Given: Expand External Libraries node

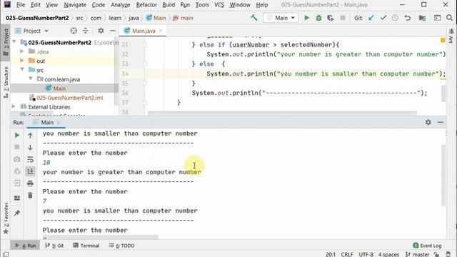Looking at the screenshot, I should click(14, 106).
